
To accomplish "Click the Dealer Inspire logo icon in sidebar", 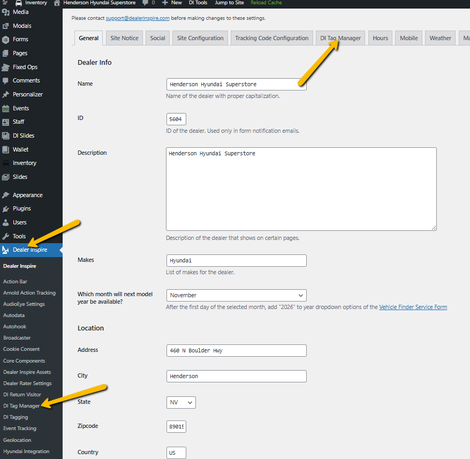I will pyautogui.click(x=6, y=250).
